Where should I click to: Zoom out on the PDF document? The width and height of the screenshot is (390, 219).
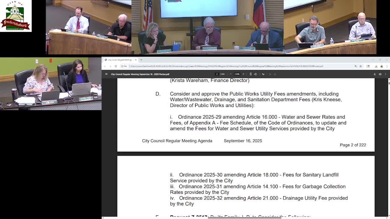point(231,74)
